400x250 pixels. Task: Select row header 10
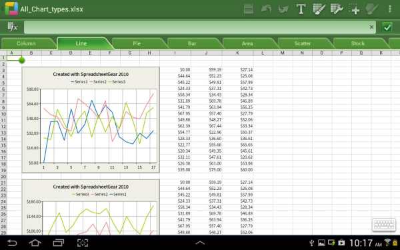[x=3, y=114]
